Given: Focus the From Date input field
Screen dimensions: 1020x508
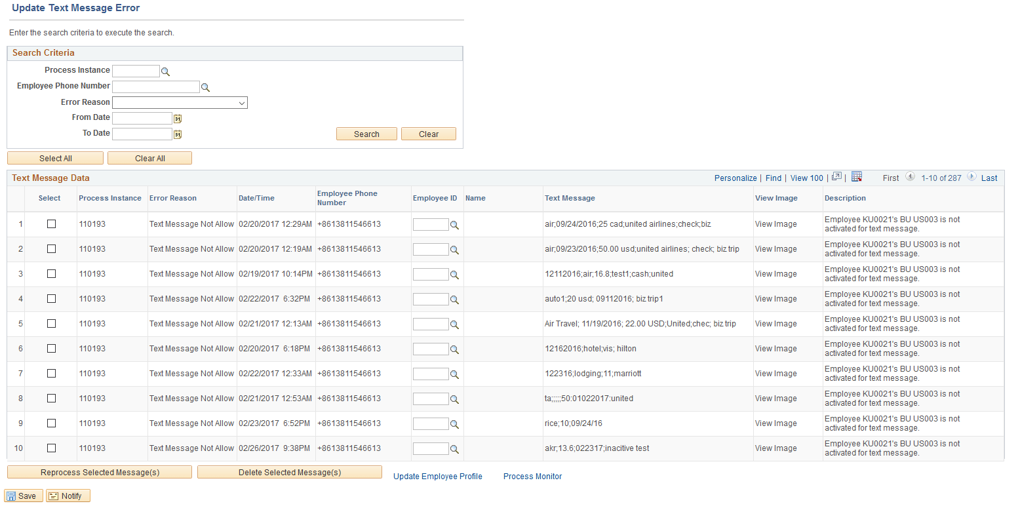Looking at the screenshot, I should tap(142, 118).
